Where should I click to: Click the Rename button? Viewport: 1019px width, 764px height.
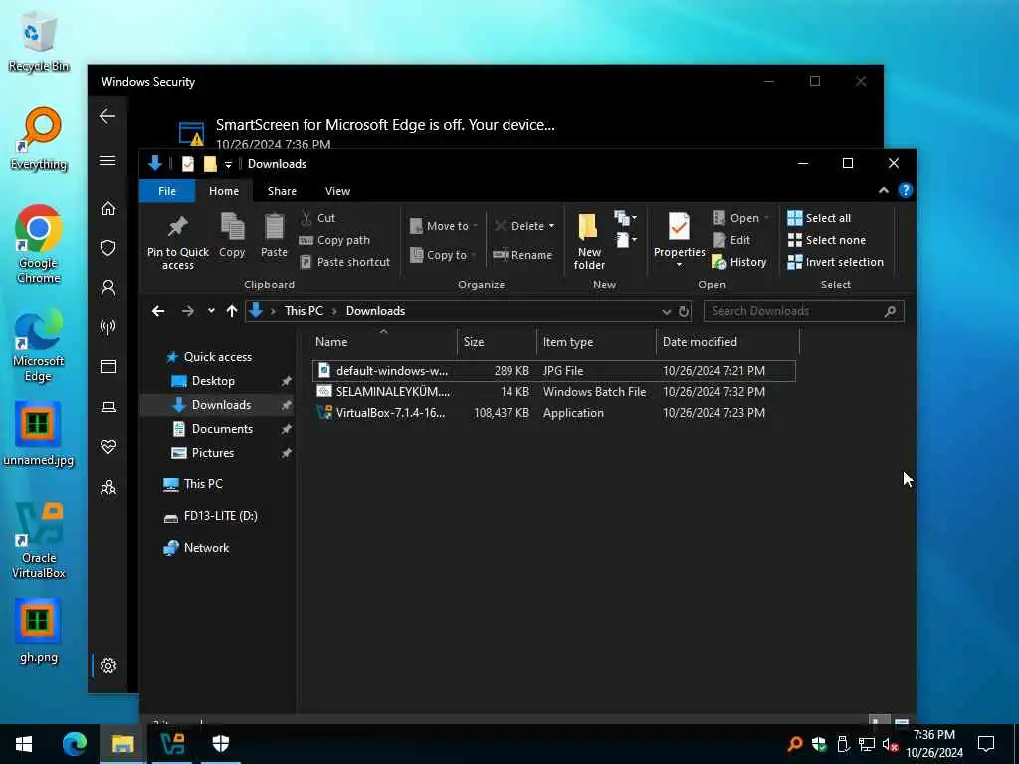tap(523, 255)
